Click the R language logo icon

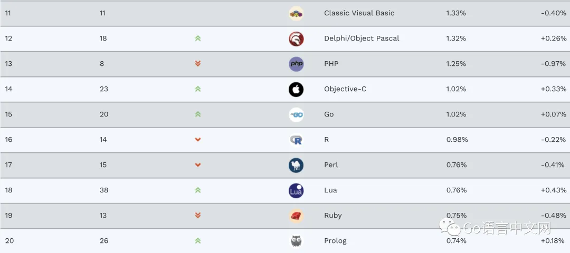click(296, 140)
